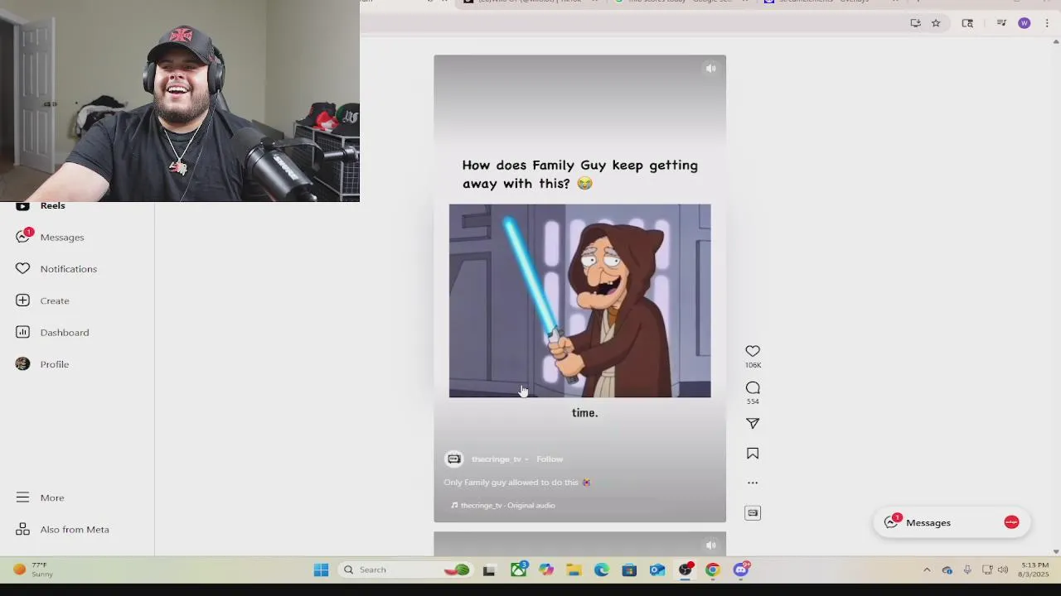Image resolution: width=1061 pixels, height=596 pixels.
Task: Open the Dashboard sidebar item
Action: click(52, 333)
